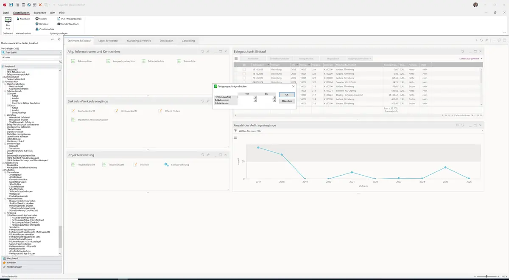Screen dimensions: 509x280
Task: Open System settings in the ribbon
Action: pyautogui.click(x=41, y=19)
